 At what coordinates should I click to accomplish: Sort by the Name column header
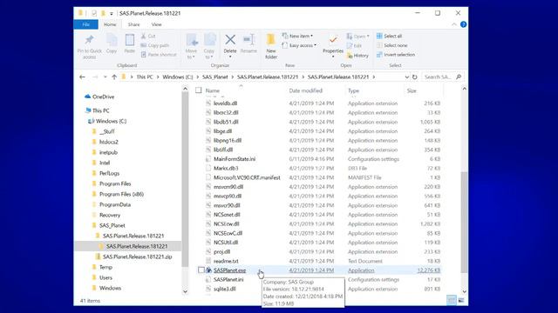coord(213,90)
